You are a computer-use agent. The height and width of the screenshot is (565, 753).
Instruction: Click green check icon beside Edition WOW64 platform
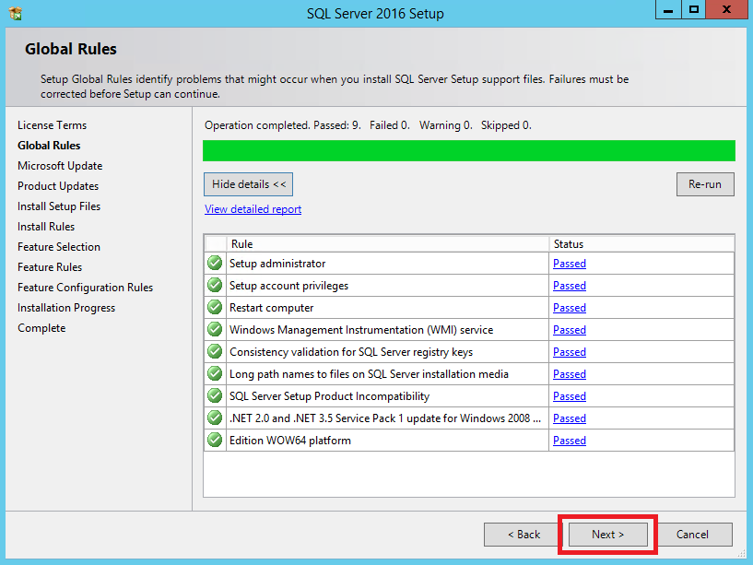pyautogui.click(x=215, y=440)
